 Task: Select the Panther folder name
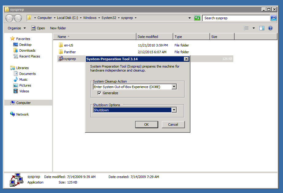click(x=70, y=52)
